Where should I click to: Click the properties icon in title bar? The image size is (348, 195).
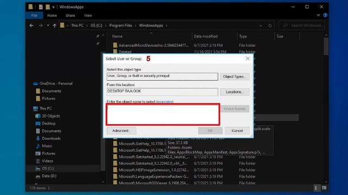[x=41, y=7]
